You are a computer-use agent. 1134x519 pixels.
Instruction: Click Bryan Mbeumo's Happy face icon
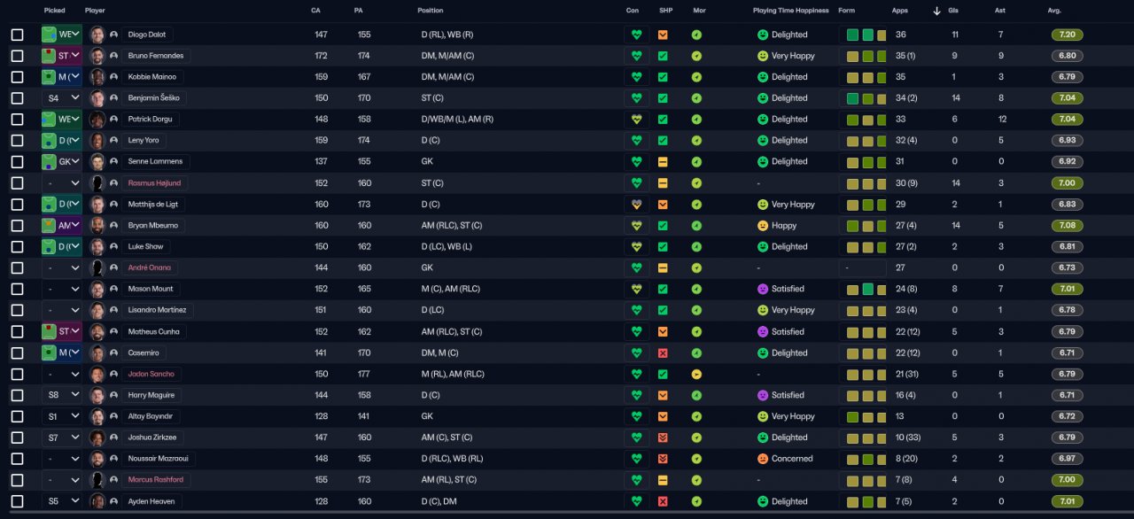click(x=762, y=226)
